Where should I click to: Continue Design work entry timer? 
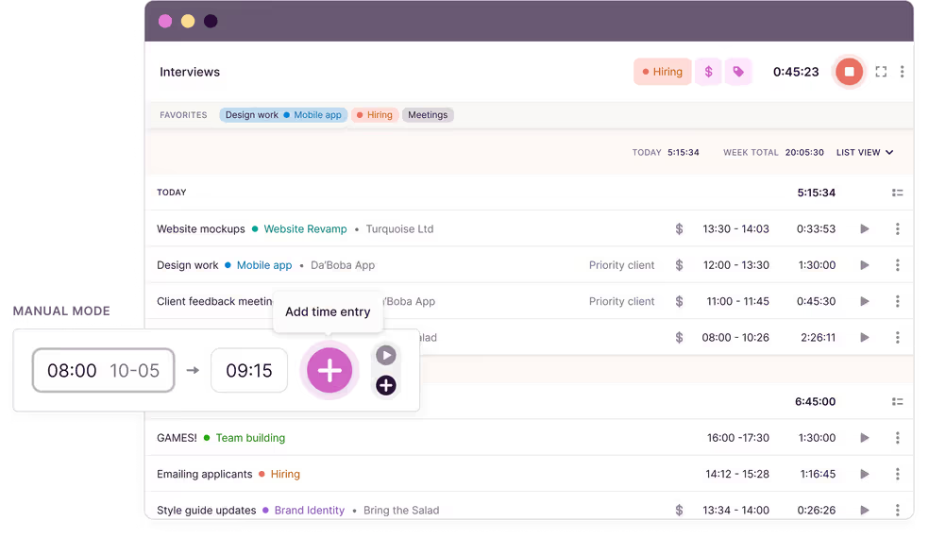pyautogui.click(x=865, y=265)
